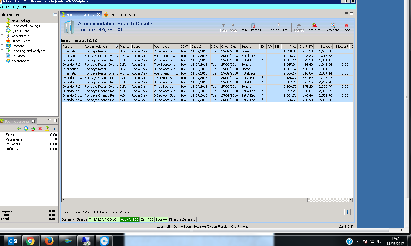Expand the Payments tree node
The width and height of the screenshot is (411, 246).
[x=2, y=46]
